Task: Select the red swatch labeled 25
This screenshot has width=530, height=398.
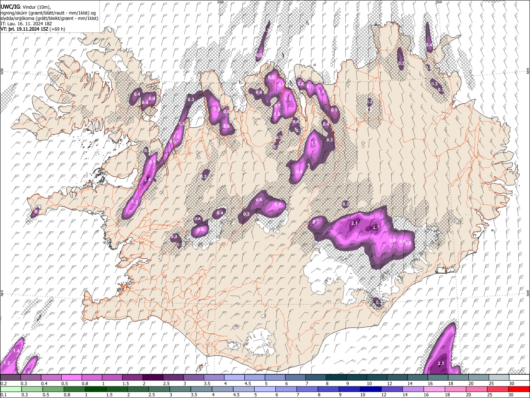Action: (x=498, y=389)
